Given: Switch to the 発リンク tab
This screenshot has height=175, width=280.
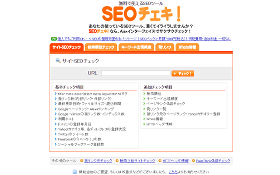Looking at the screenshot, I should click(164, 47).
